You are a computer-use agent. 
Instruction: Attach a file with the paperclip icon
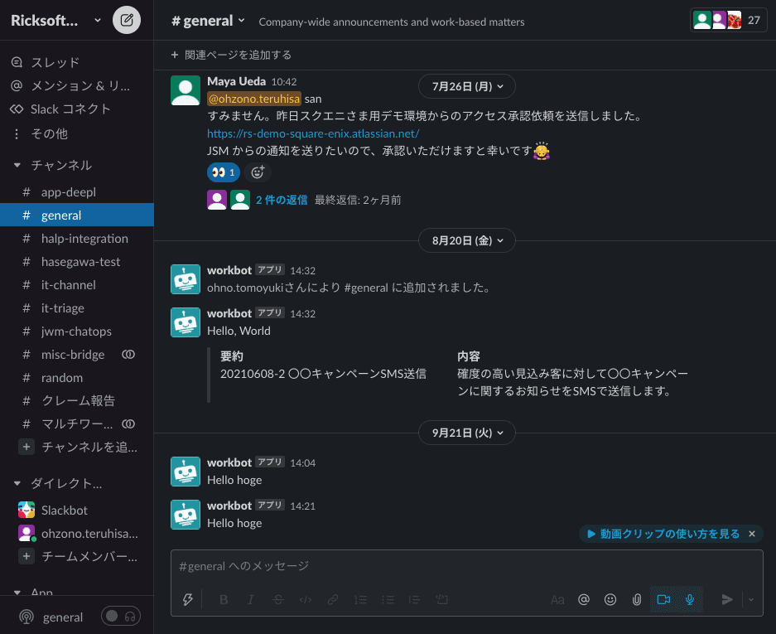tap(637, 599)
